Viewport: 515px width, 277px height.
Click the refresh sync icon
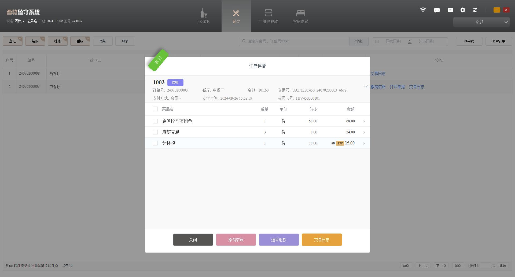tap(475, 10)
